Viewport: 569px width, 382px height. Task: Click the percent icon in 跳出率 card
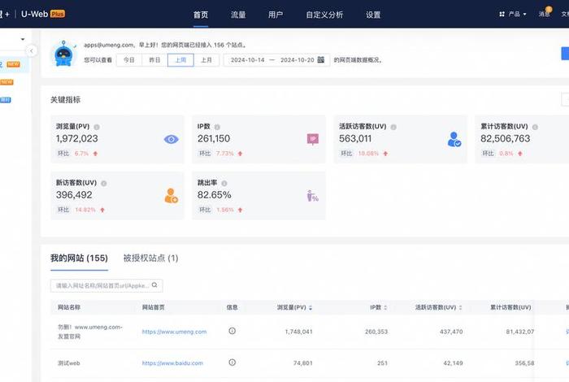pyautogui.click(x=312, y=196)
